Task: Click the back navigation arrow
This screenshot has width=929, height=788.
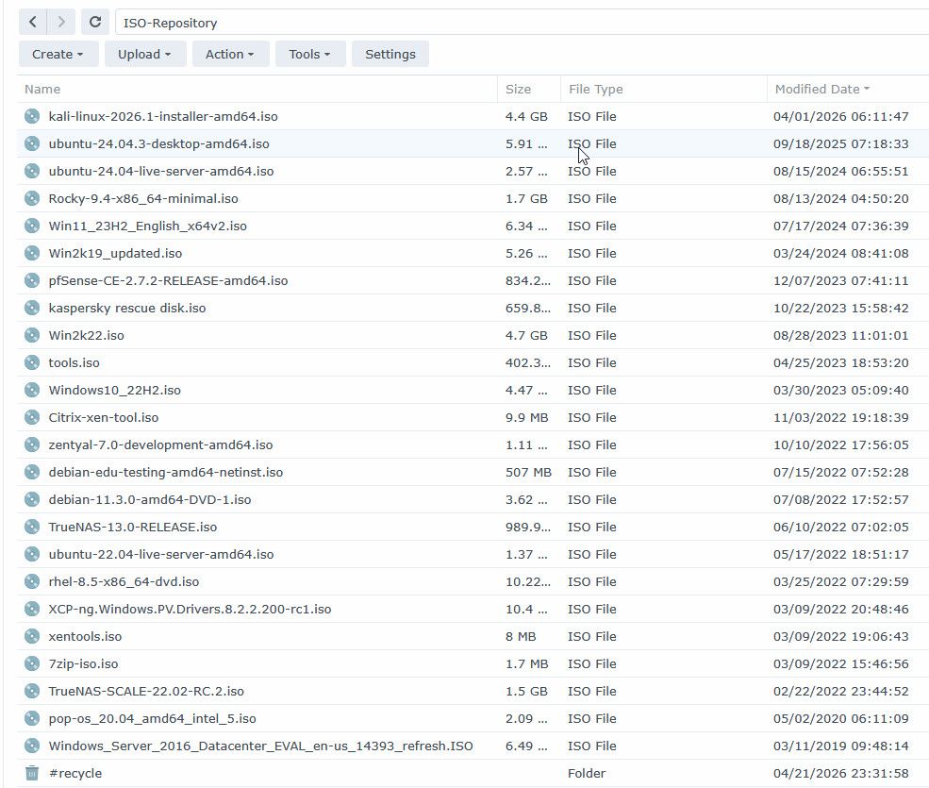Action: coord(33,22)
